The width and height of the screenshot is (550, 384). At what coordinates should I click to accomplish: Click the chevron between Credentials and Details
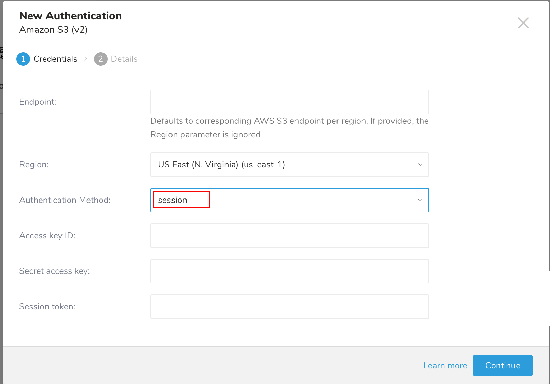coord(86,59)
